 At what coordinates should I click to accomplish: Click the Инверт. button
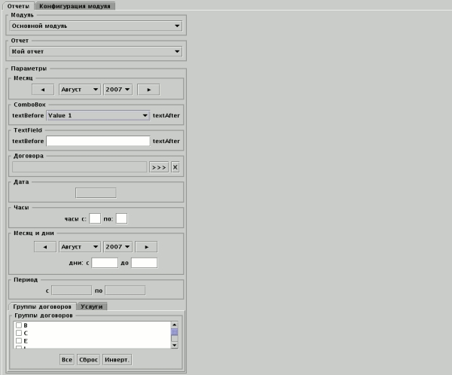point(117,360)
